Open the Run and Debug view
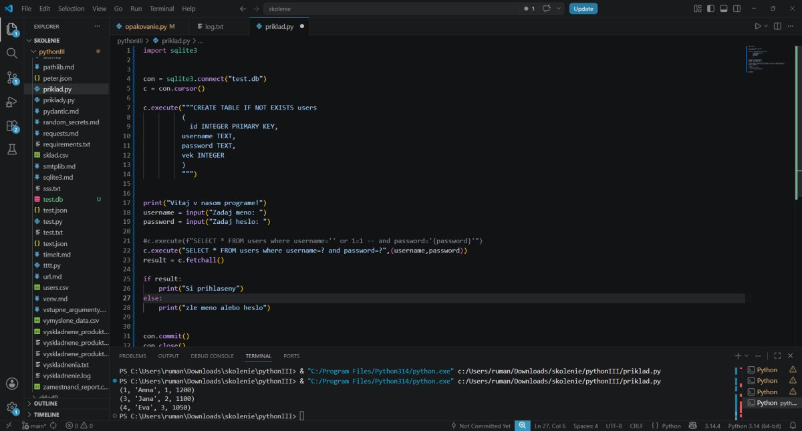Screen dimensions: 802x431 click(11, 102)
